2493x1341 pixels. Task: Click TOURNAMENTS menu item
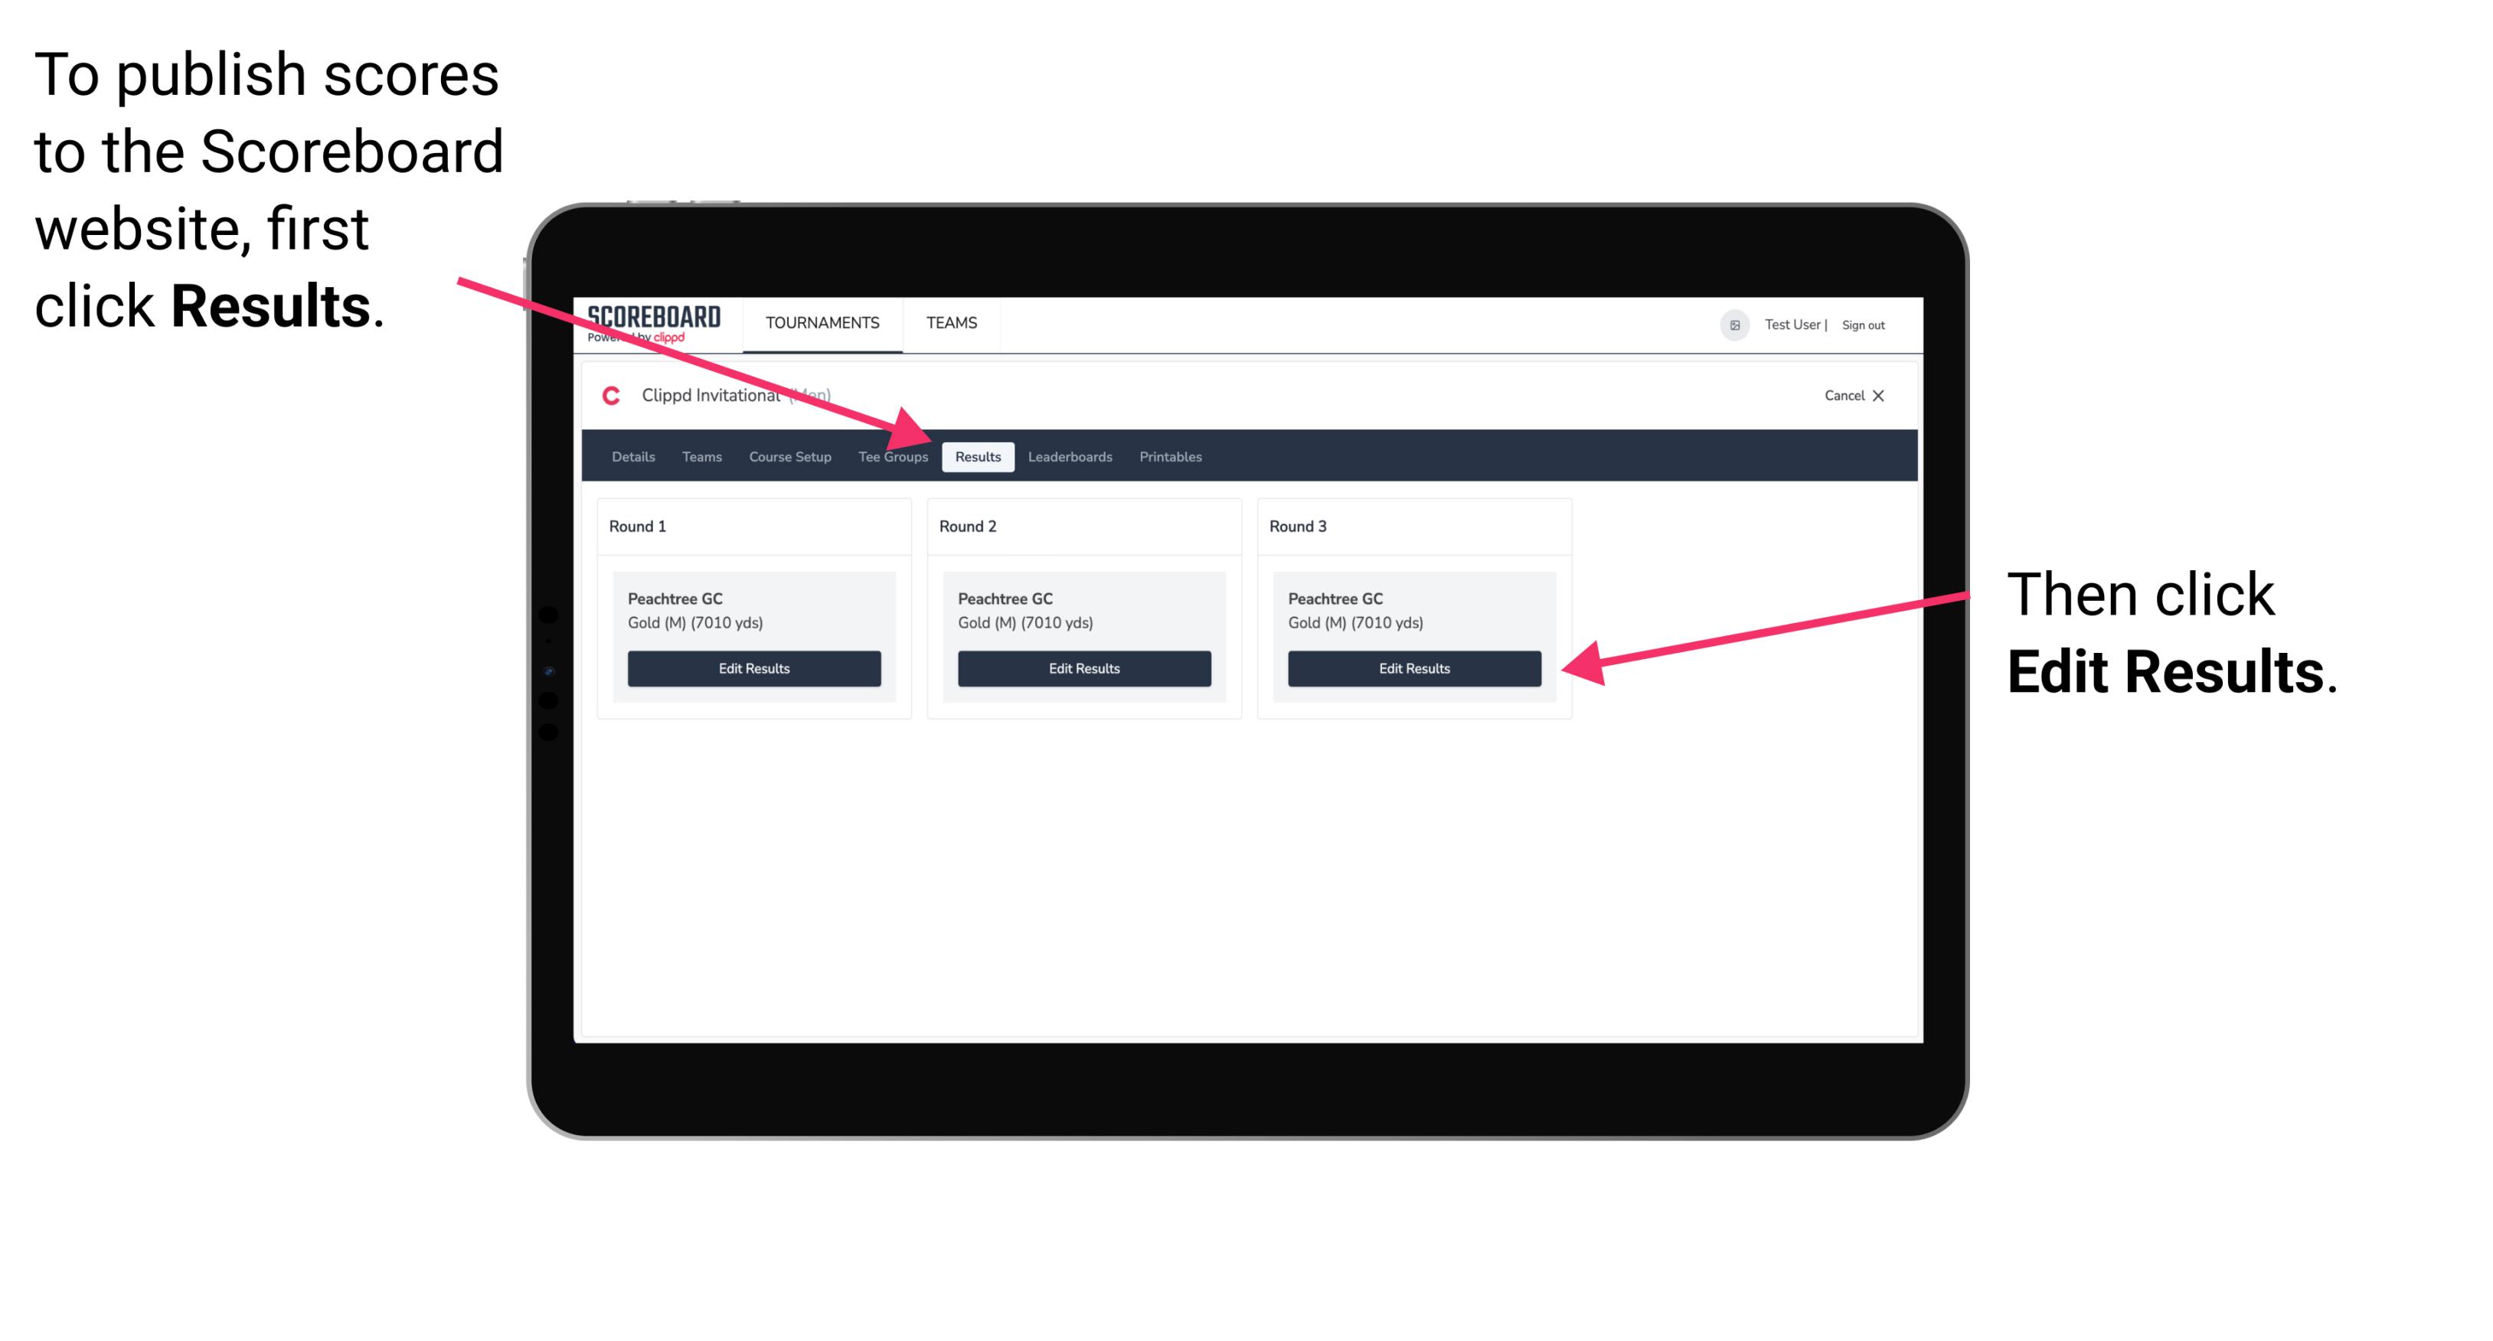point(821,322)
